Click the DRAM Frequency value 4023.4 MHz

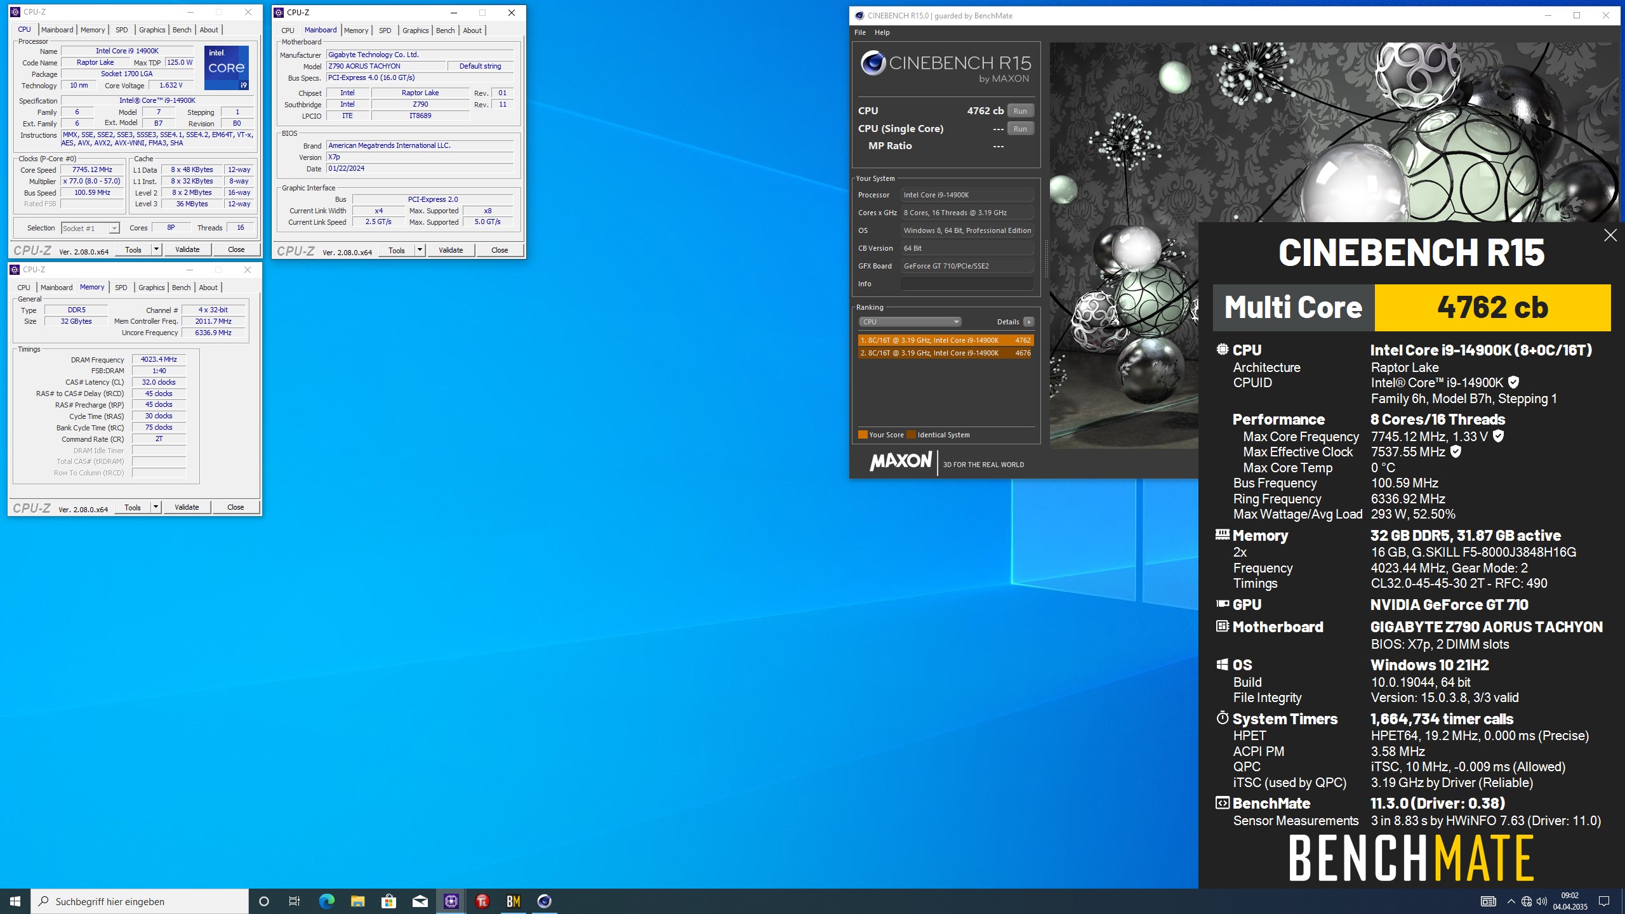tap(159, 359)
